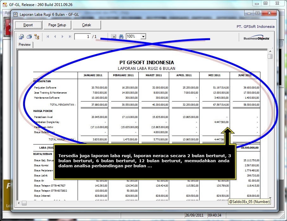Click the vertical scrollbar thumb

[x=270, y=56]
